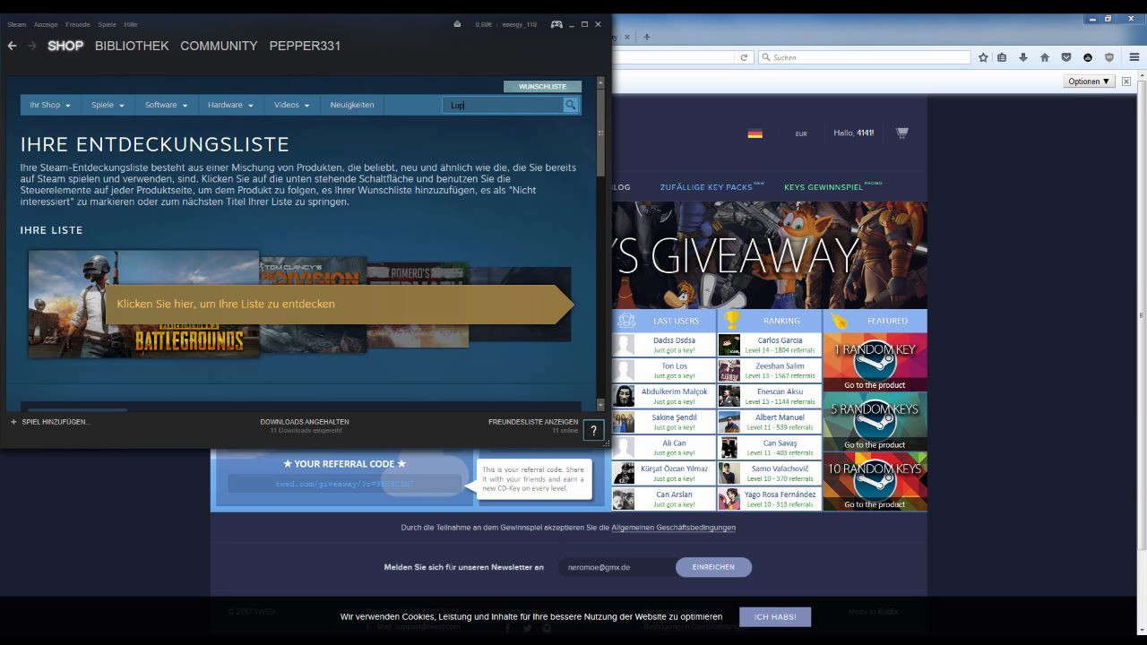
Task: Go back with Steam's back arrow
Action: coord(12,46)
